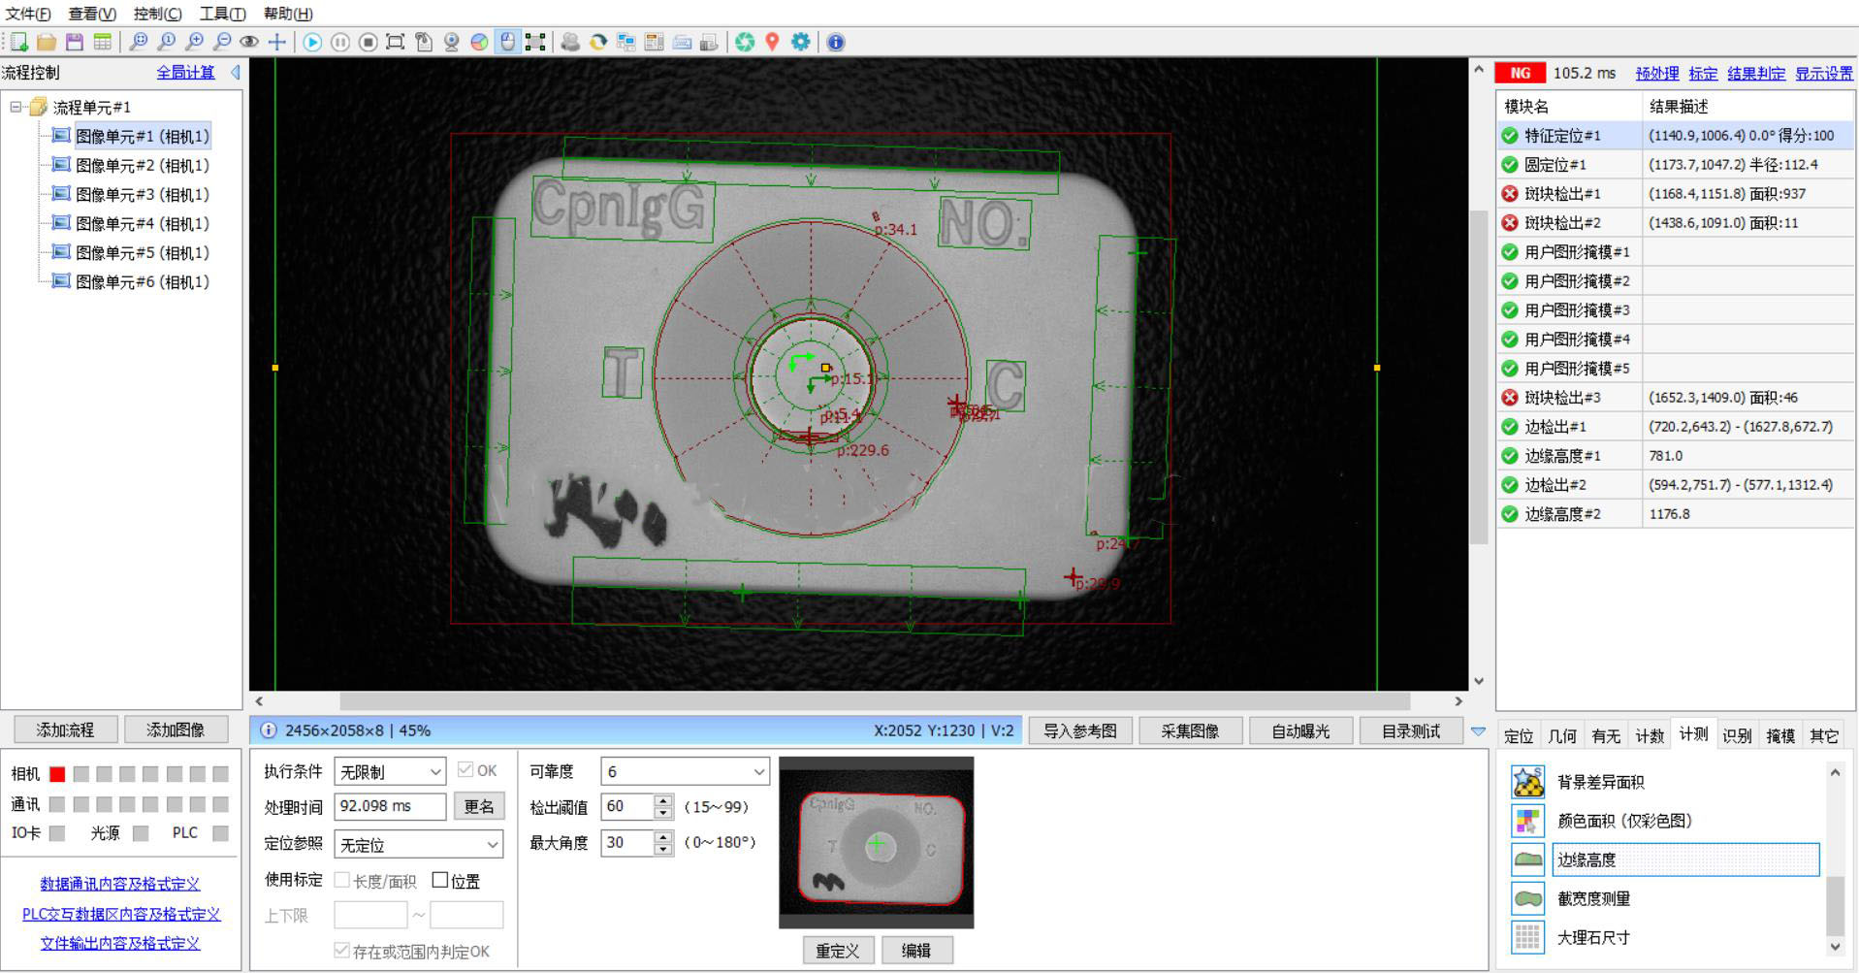Click the red location pin icon
The width and height of the screenshot is (1859, 973).
point(772,42)
